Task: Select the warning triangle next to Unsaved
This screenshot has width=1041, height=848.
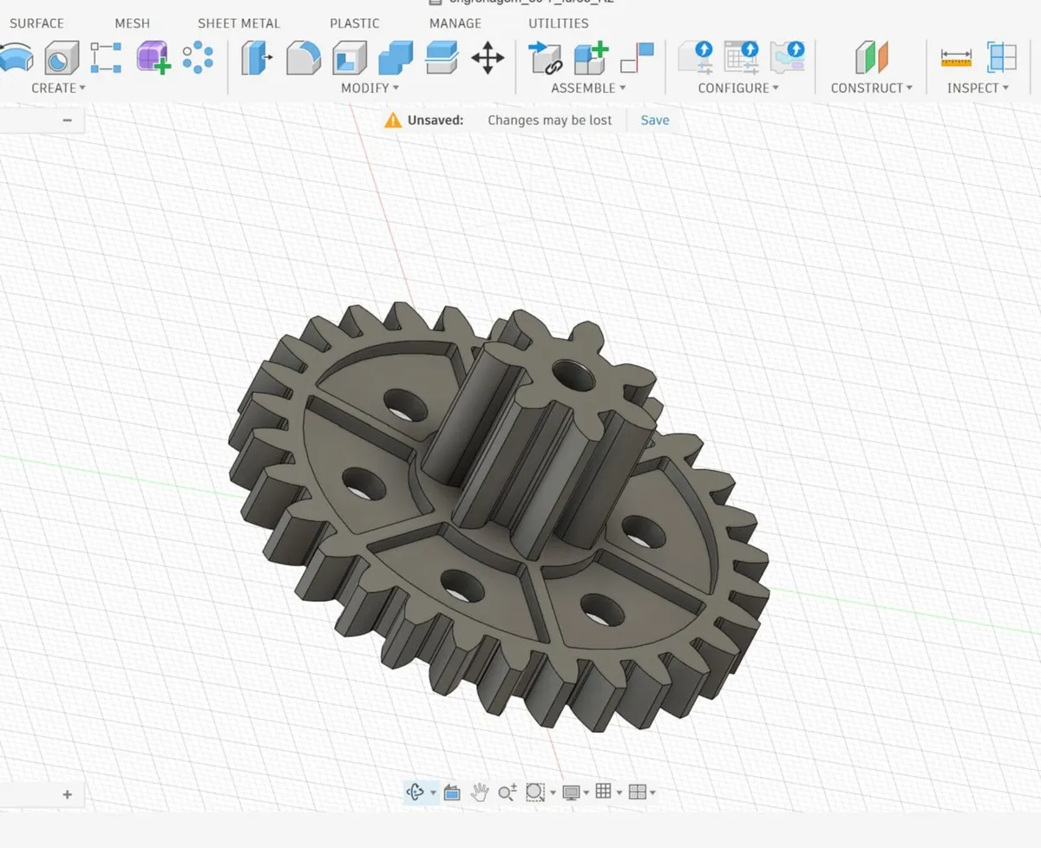Action: coord(393,121)
